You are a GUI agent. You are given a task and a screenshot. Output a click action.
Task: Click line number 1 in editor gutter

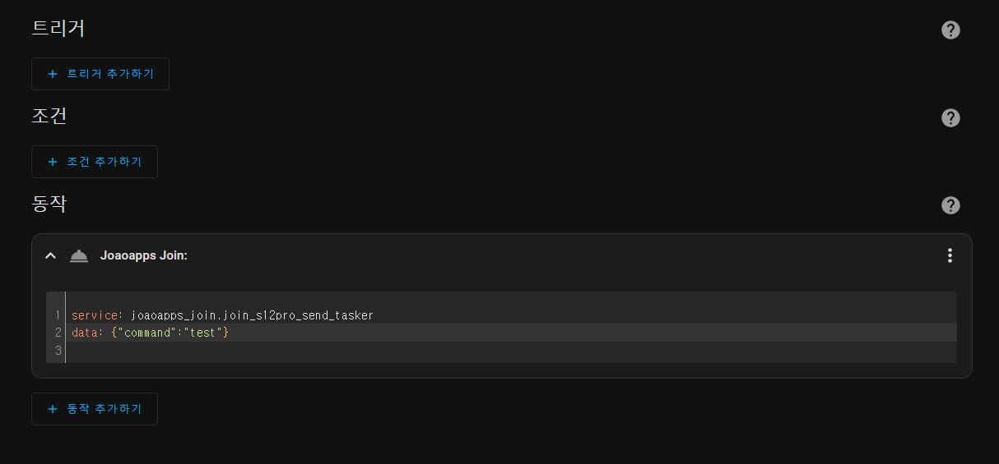(58, 315)
